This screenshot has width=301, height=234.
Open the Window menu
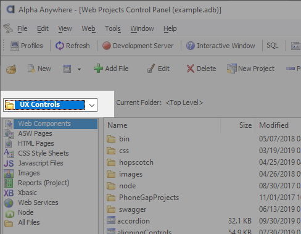click(x=142, y=28)
